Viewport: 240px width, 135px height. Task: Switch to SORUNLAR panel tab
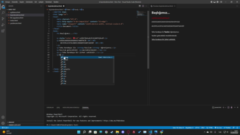(x=50, y=108)
